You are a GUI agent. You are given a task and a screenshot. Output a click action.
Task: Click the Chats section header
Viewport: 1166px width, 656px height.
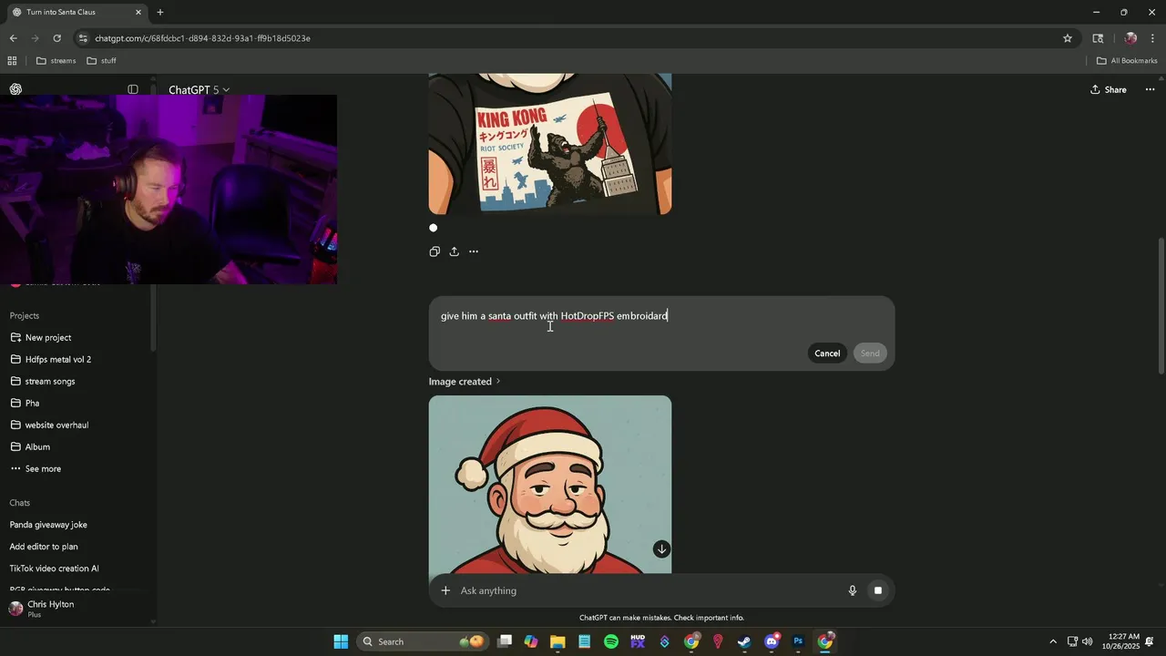20,503
